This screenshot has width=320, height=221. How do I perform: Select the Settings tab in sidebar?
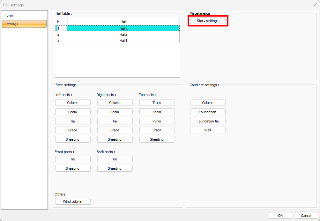24,24
